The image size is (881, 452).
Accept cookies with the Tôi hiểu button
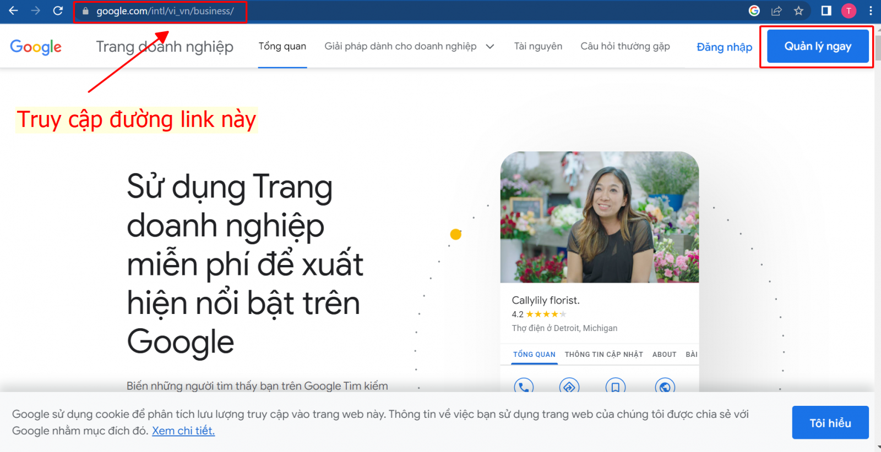[x=830, y=422]
